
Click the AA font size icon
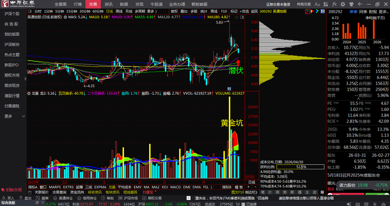tap(317, 4)
